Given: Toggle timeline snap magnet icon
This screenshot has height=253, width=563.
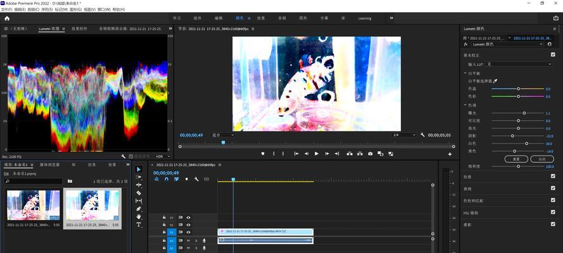Looking at the screenshot, I should pyautogui.click(x=167, y=179).
